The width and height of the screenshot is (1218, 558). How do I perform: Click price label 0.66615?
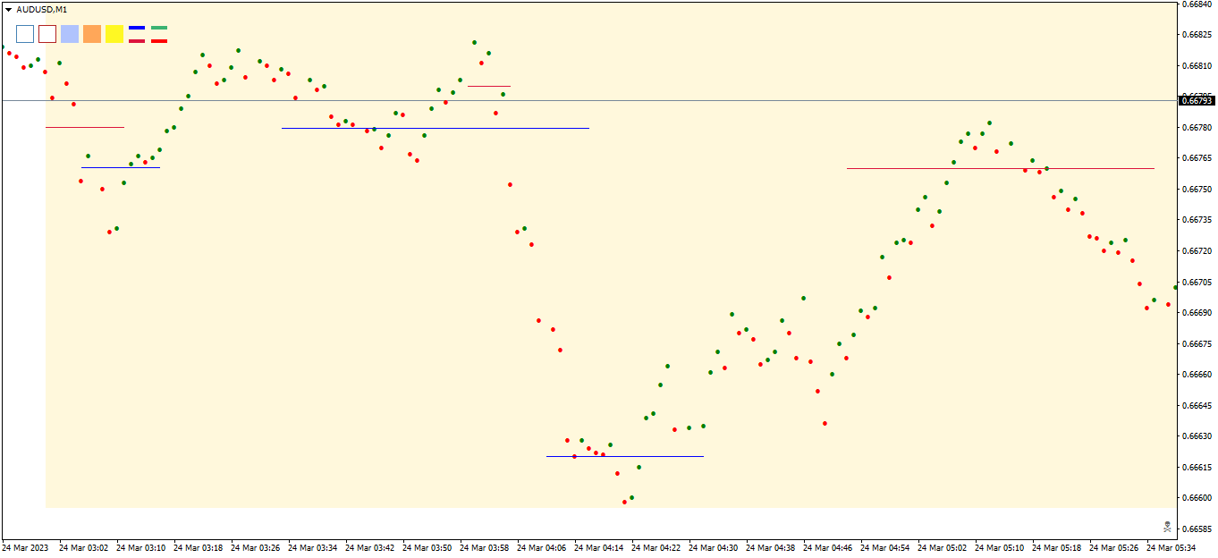click(1197, 467)
